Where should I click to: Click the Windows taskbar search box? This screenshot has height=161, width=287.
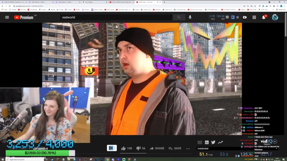pos(25,159)
